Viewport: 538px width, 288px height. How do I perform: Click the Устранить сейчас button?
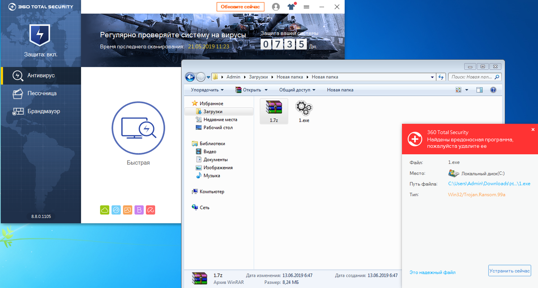click(x=509, y=271)
